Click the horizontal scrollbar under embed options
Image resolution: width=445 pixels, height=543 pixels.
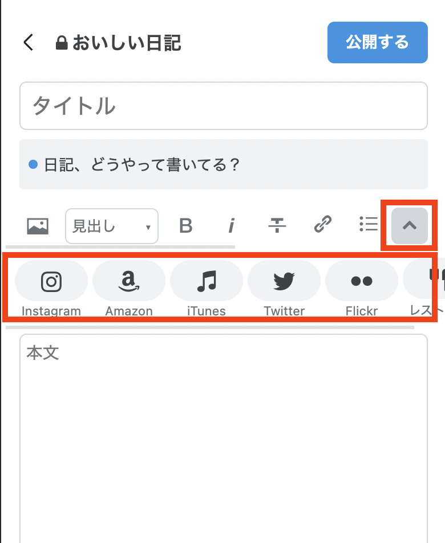coord(210,327)
